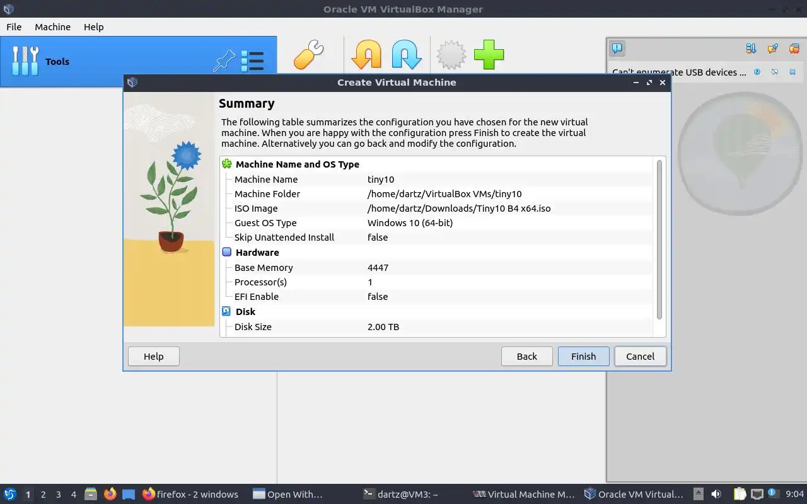This screenshot has width=807, height=504.
Task: Switch to Open With... taskbar entry
Action: (288, 495)
